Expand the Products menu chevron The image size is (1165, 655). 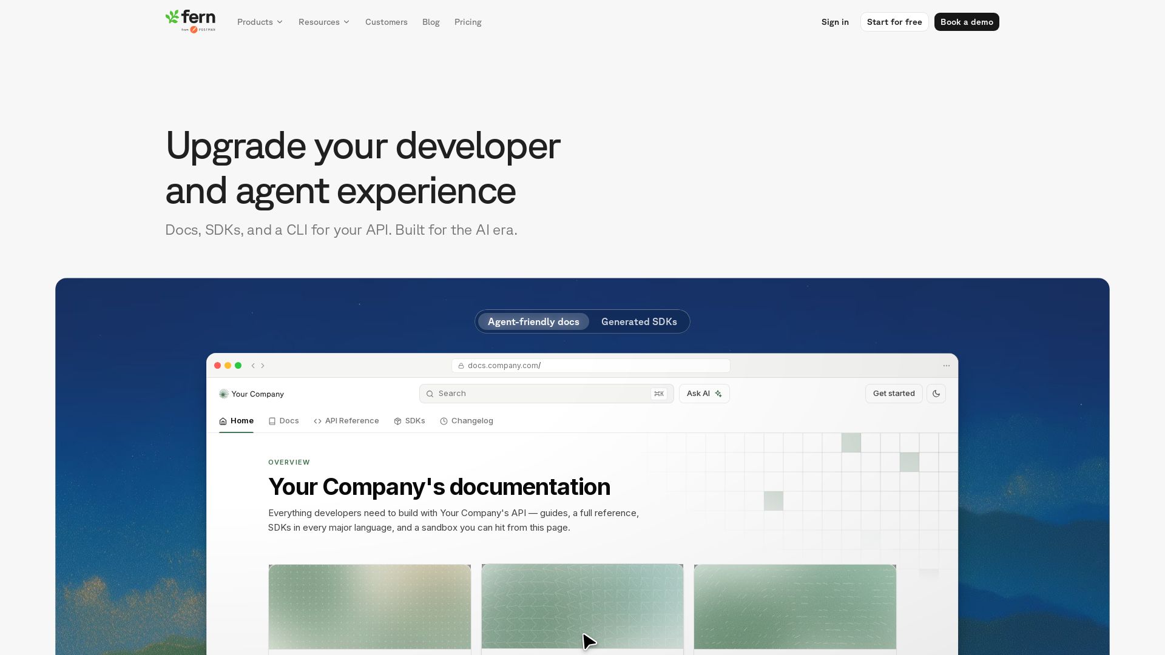coord(280,22)
